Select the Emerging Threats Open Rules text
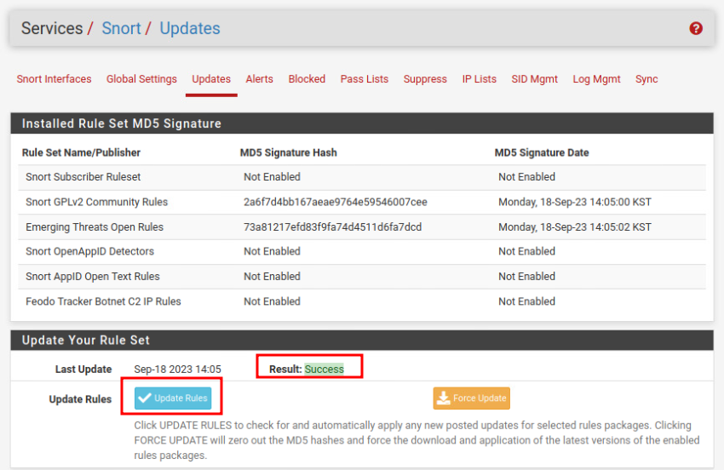The height and width of the screenshot is (470, 724). (95, 226)
